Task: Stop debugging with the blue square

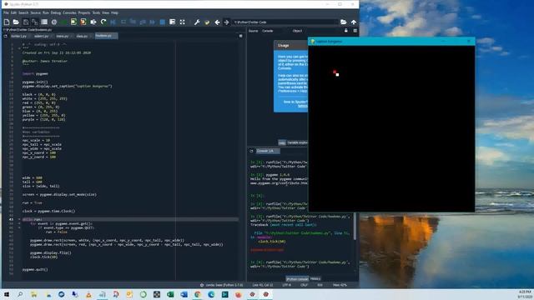Action: 163,22
